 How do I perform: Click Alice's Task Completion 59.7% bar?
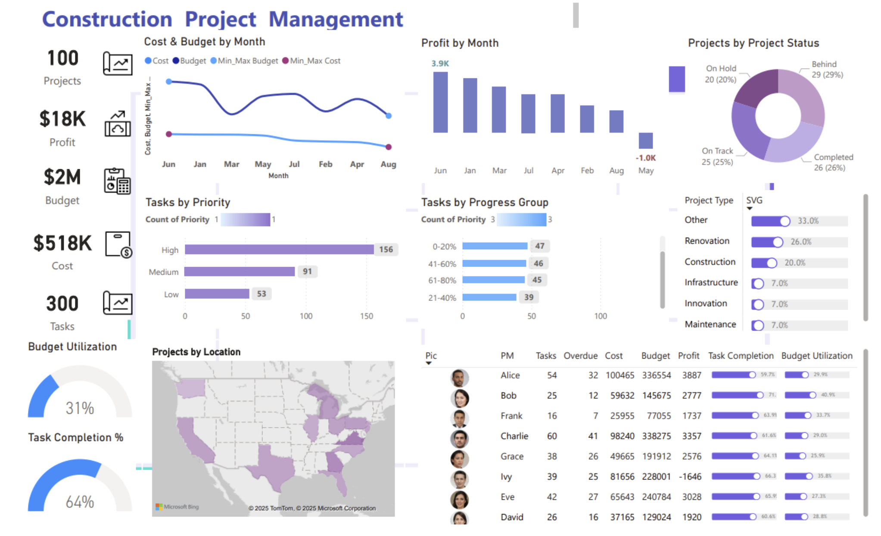(744, 375)
